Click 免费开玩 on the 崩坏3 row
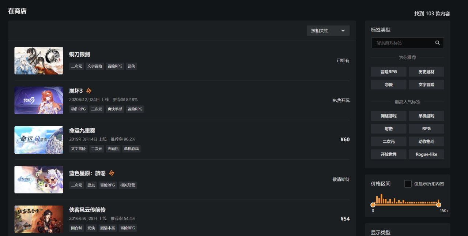Viewport: 468px width, 236px height. click(341, 100)
